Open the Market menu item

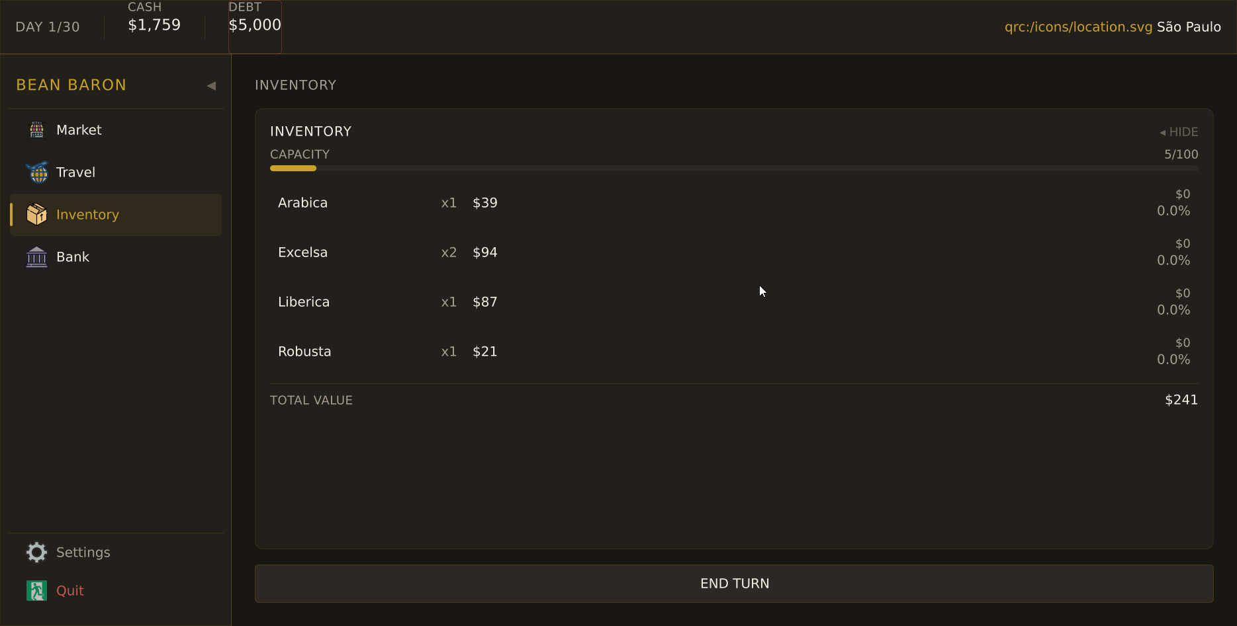(79, 130)
